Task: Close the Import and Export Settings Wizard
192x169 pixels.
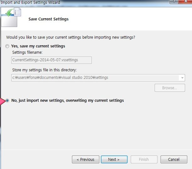Action: click(x=186, y=2)
